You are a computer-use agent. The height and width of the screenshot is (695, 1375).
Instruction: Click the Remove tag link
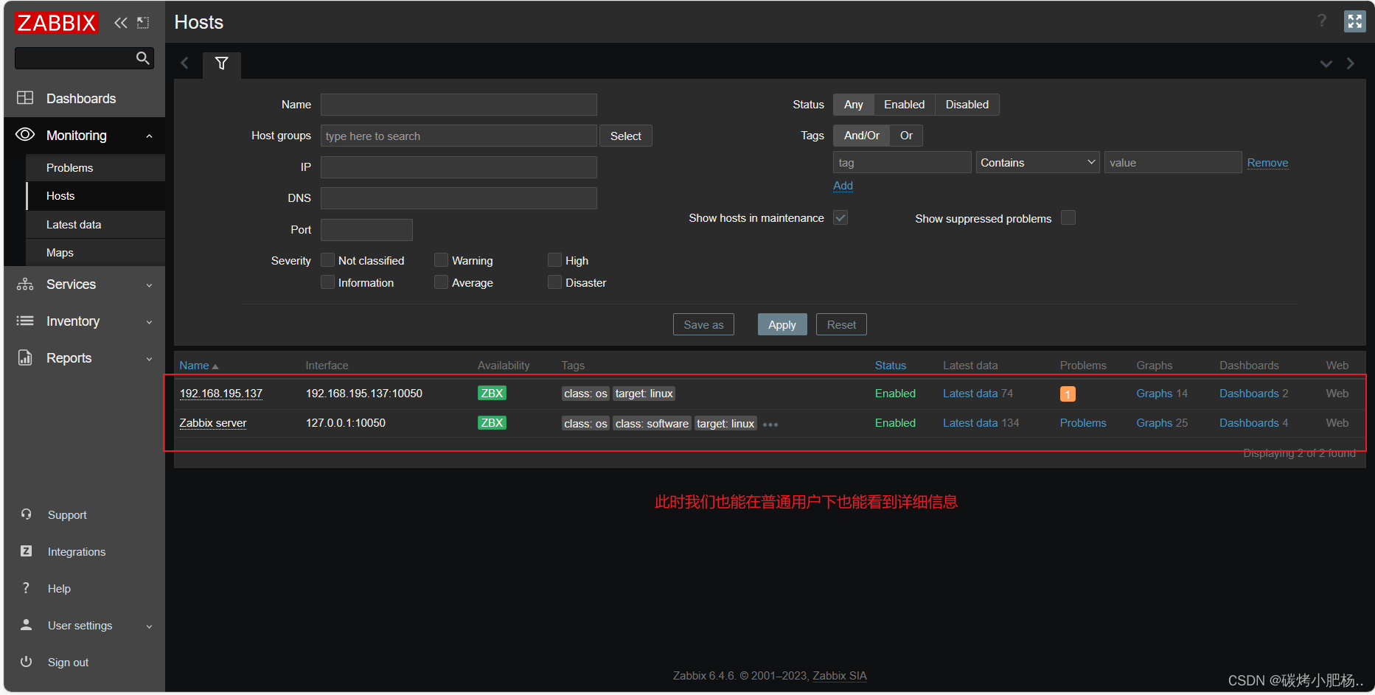tap(1267, 163)
